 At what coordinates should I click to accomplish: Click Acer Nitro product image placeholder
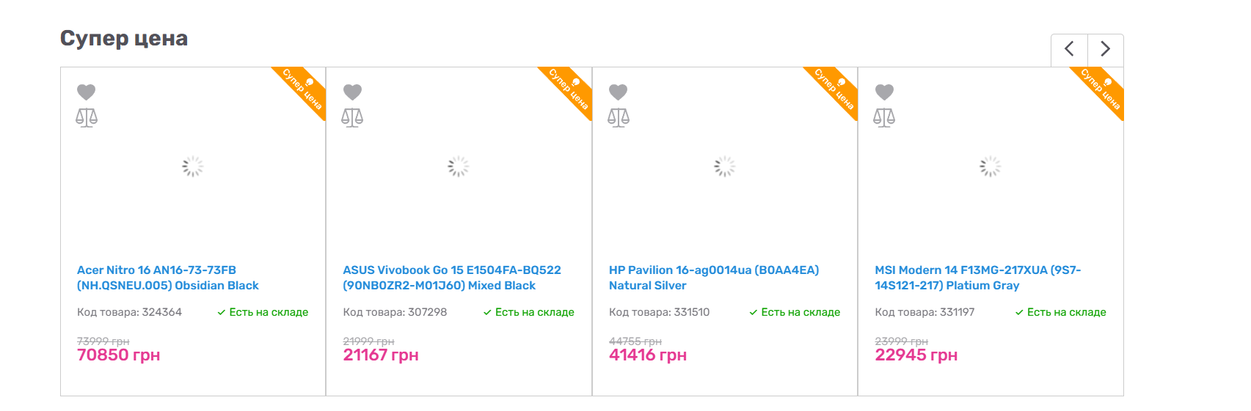(193, 167)
